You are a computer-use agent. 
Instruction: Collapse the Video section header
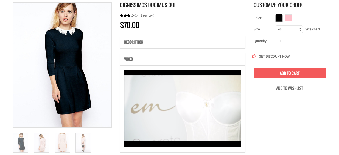183,59
